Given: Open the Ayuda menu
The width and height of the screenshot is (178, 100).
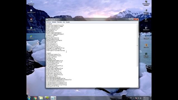Looking at the screenshot, I should pyautogui.click(x=68, y=22).
